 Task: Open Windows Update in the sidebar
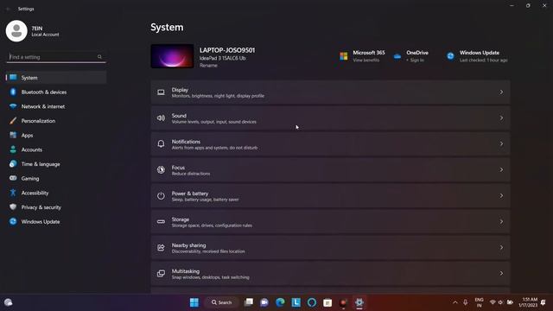(56, 222)
